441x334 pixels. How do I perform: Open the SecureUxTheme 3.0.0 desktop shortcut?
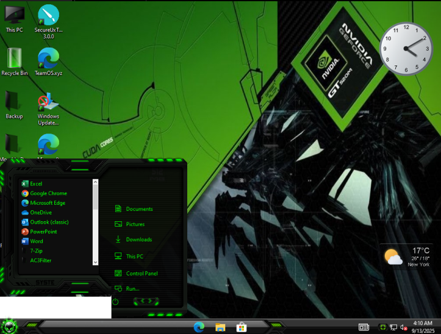(48, 21)
